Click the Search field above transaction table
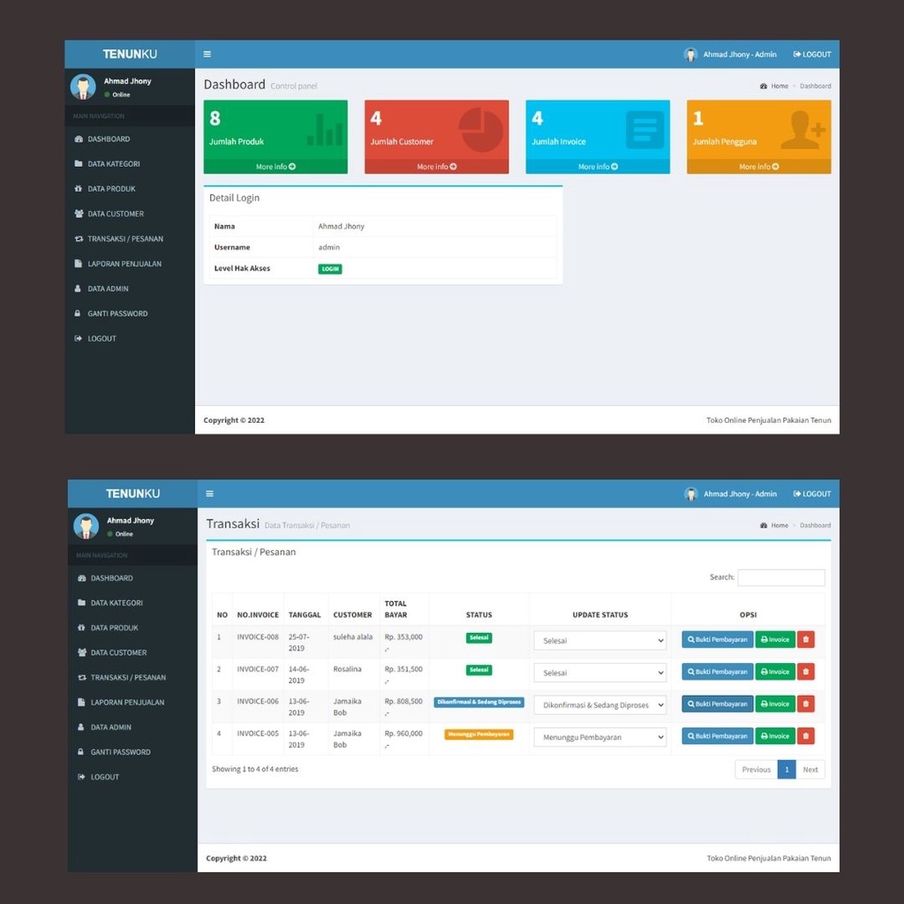The width and height of the screenshot is (904, 904). [x=781, y=577]
